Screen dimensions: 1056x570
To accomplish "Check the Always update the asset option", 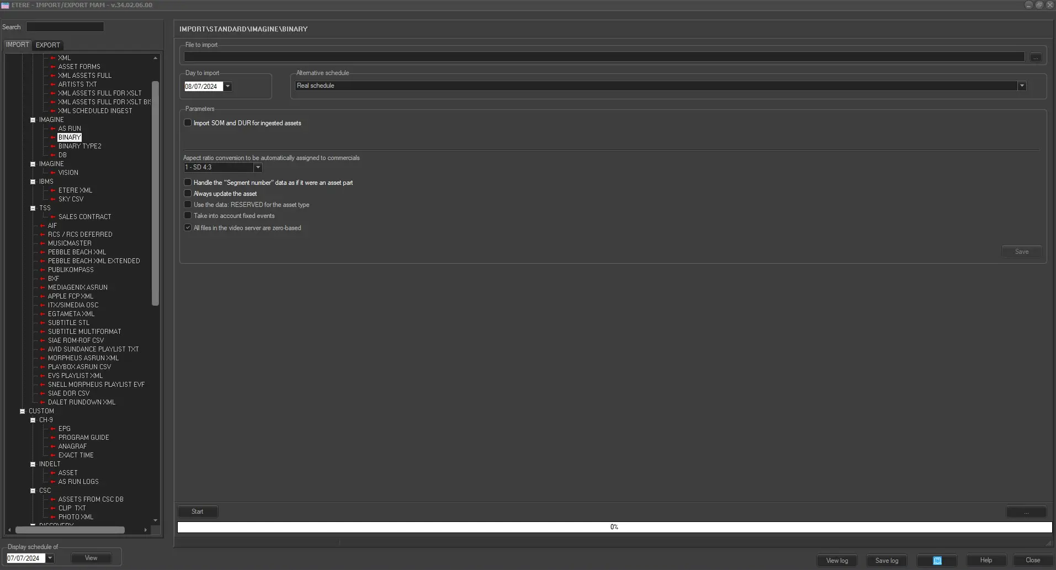I will (x=188, y=194).
